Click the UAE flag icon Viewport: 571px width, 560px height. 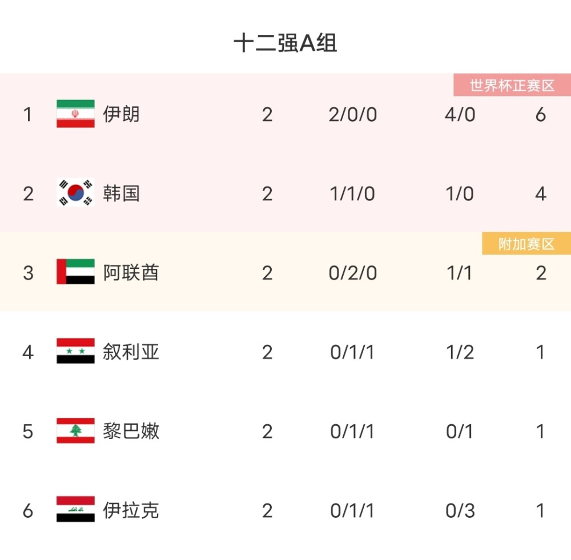pos(75,272)
